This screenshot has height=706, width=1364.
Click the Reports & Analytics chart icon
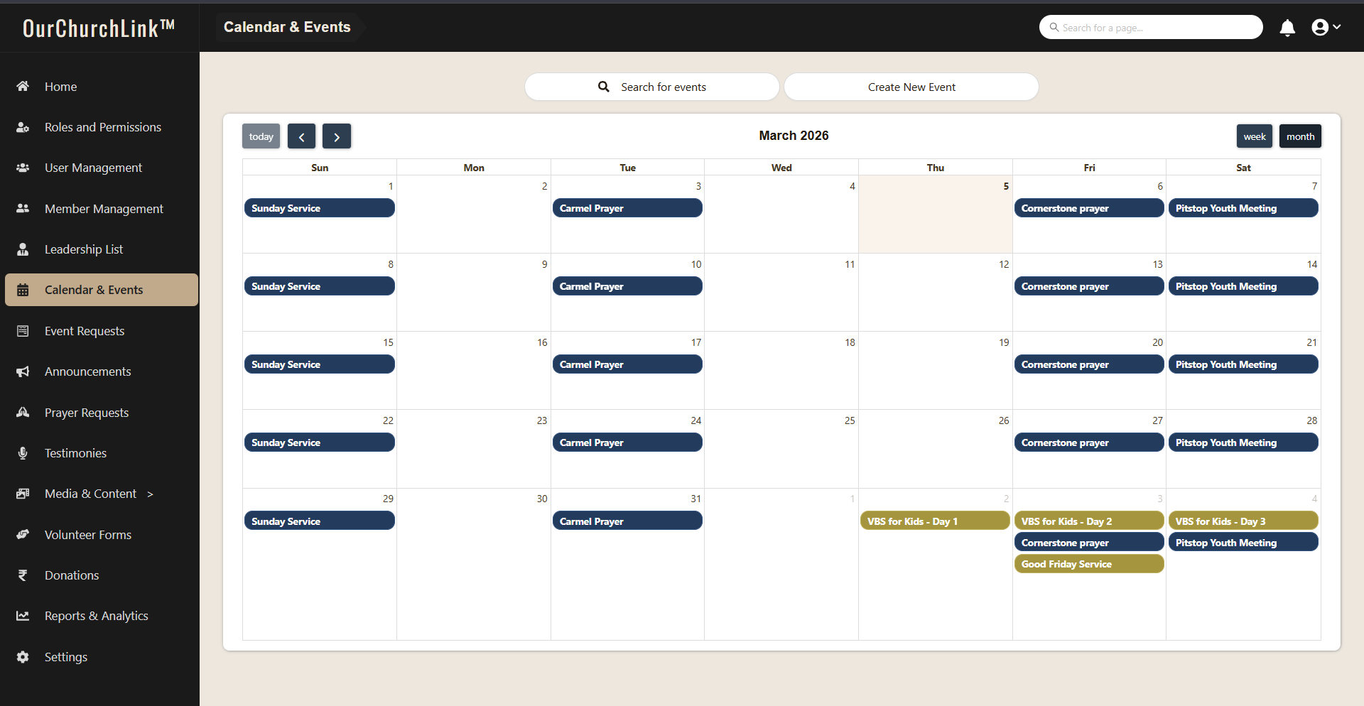(x=23, y=616)
